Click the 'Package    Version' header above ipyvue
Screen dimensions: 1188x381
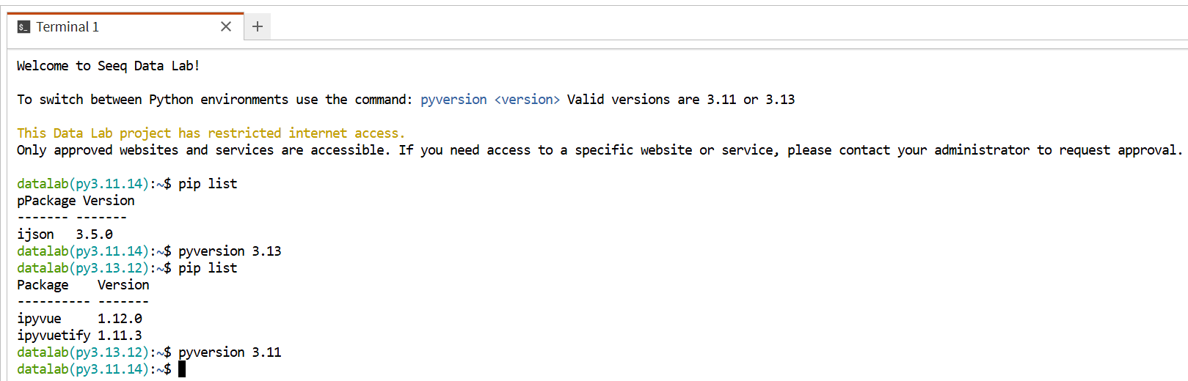coord(83,285)
